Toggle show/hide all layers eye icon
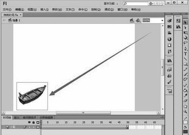Screen dimensions: 189x135 29,122
